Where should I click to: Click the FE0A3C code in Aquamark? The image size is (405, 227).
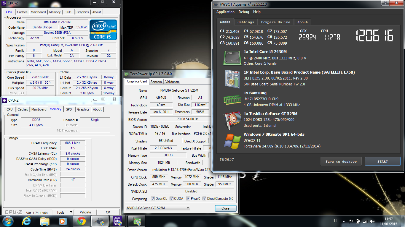click(227, 159)
